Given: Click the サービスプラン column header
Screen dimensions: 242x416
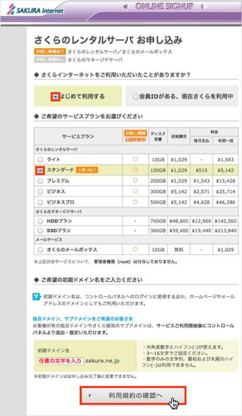Looking at the screenshot, I should 78,137.
